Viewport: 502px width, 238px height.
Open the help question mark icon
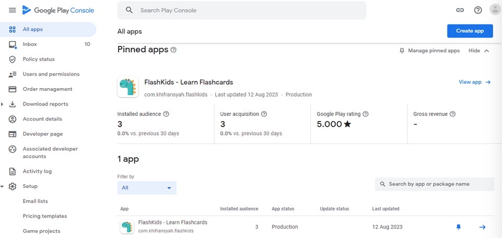(x=478, y=10)
